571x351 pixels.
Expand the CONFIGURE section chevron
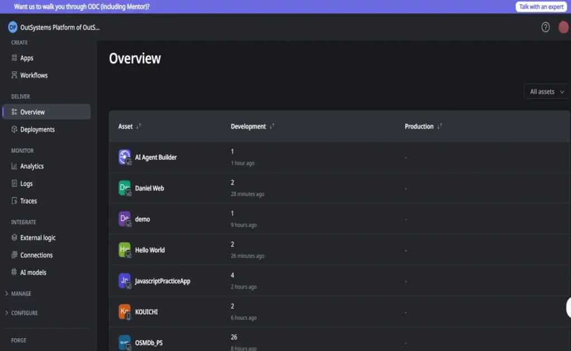(7, 313)
